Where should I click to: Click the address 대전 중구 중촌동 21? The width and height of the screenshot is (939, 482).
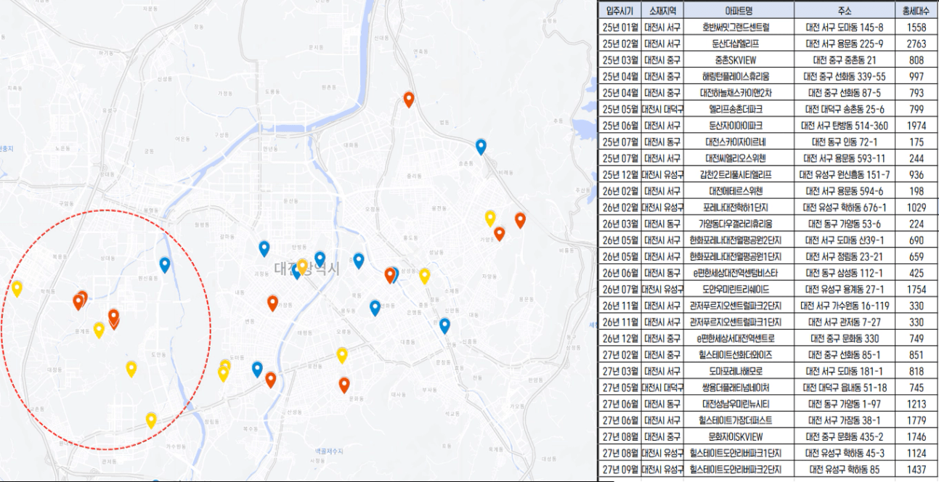click(x=844, y=60)
